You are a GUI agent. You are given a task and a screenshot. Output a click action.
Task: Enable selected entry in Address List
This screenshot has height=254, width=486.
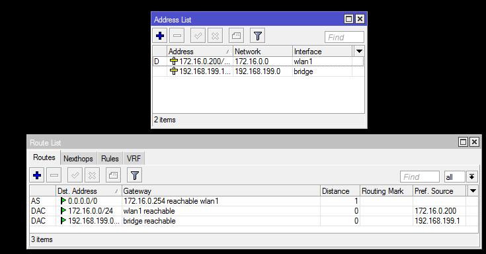[198, 36]
